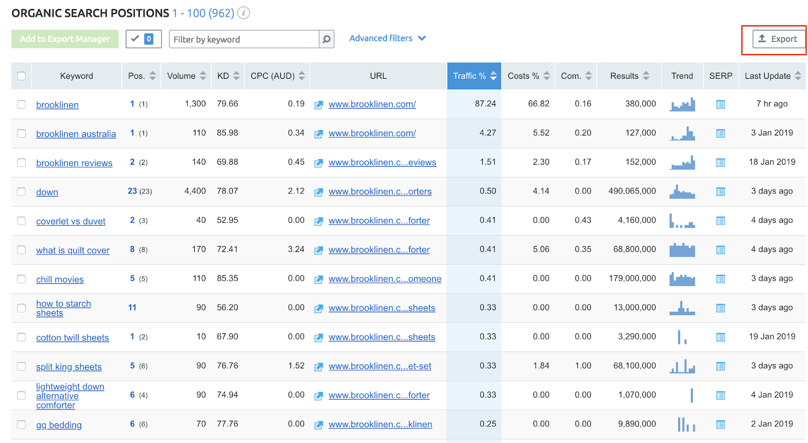Check the brooklinen reviews row checkbox
Screen dimensions: 808x443
pos(21,163)
